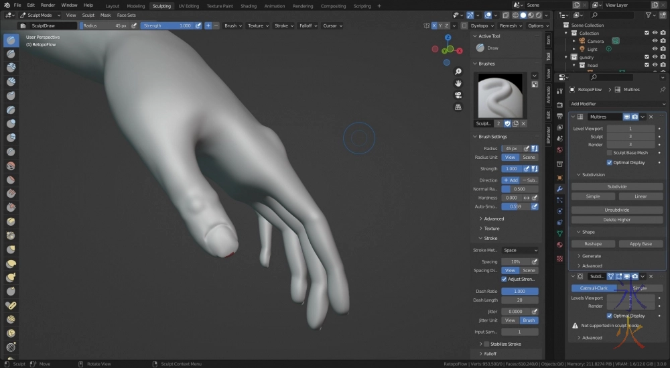Open the Add Modifier dropdown
Screen dimensions: 670x368
tap(617, 104)
